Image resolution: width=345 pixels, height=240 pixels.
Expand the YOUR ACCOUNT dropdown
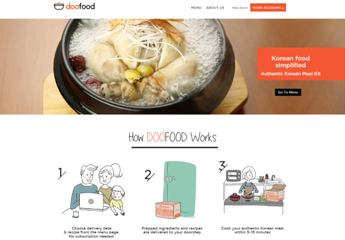[268, 8]
